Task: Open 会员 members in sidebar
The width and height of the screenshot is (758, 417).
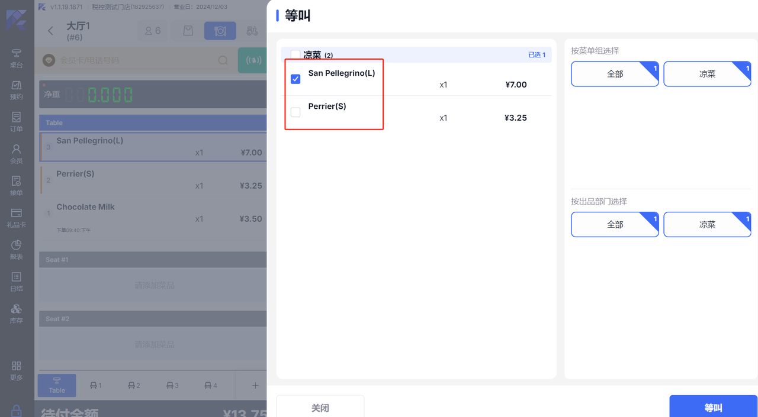Action: pyautogui.click(x=17, y=154)
